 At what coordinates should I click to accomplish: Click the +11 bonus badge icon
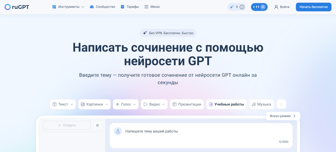coord(263,7)
